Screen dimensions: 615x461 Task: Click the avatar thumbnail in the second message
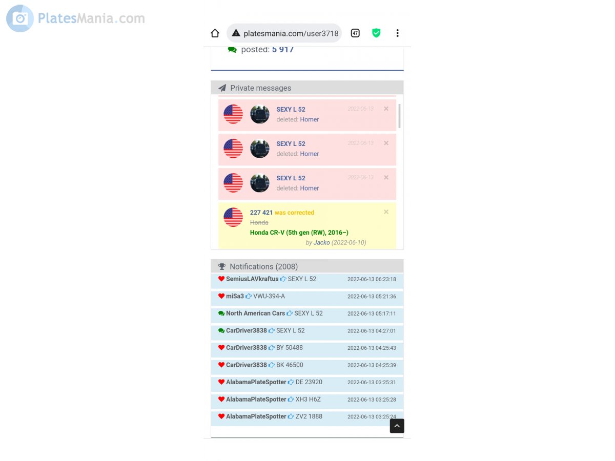pos(260,149)
